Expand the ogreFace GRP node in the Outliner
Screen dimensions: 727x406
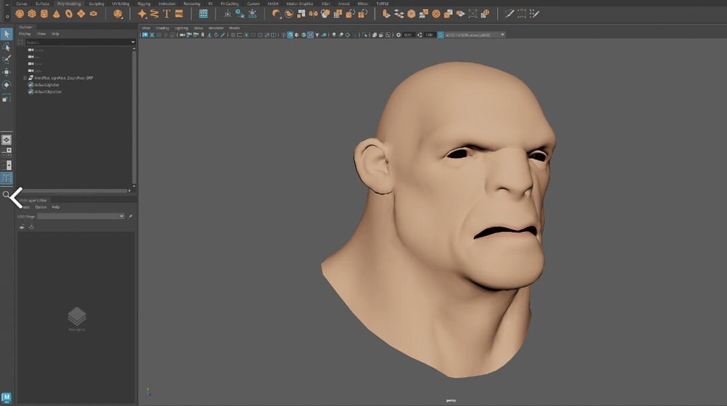[25, 78]
